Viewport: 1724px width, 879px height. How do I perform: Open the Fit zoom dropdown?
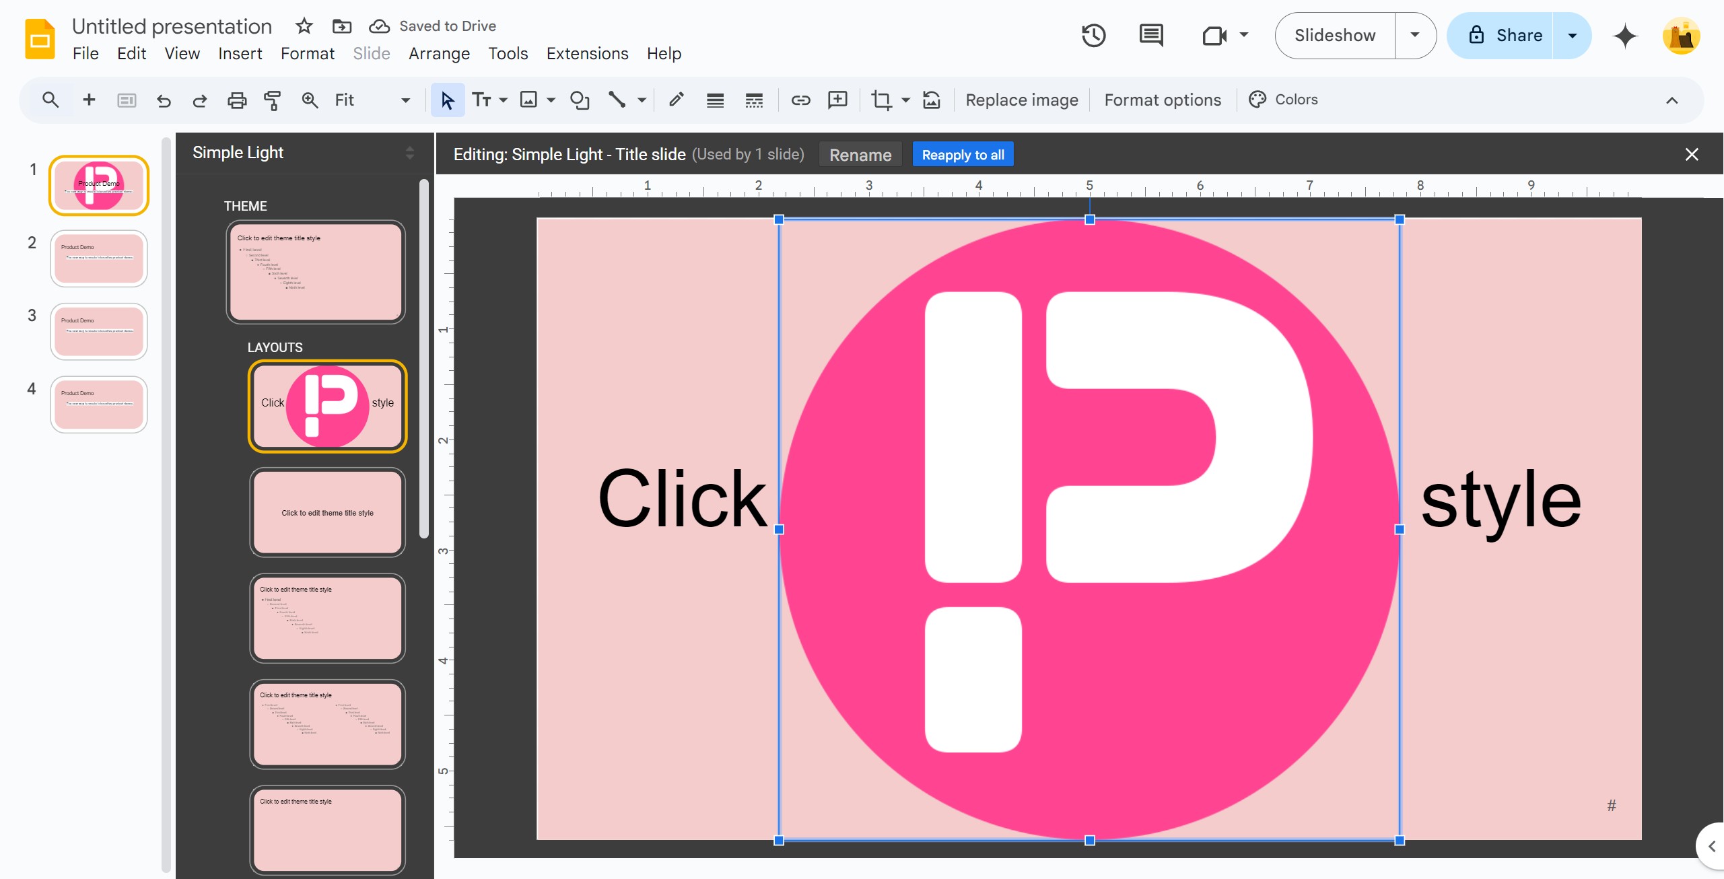372,100
